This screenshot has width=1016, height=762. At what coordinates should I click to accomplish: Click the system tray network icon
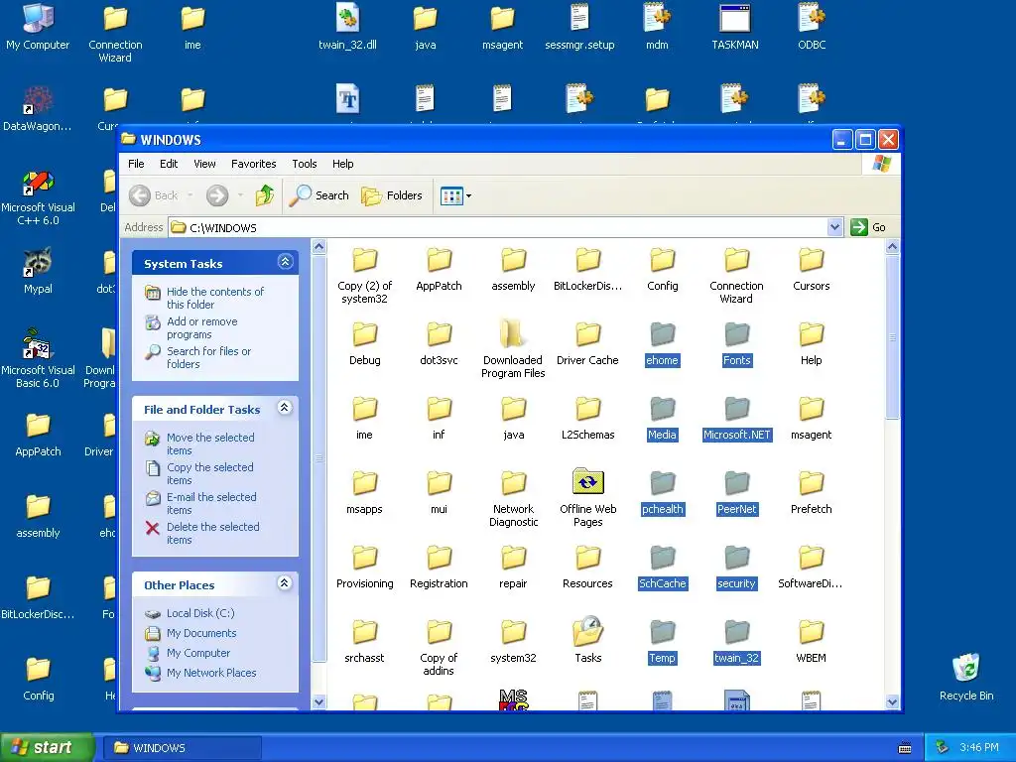coord(943,747)
